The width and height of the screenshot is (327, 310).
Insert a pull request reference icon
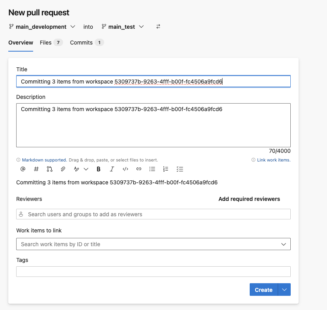[49, 169]
